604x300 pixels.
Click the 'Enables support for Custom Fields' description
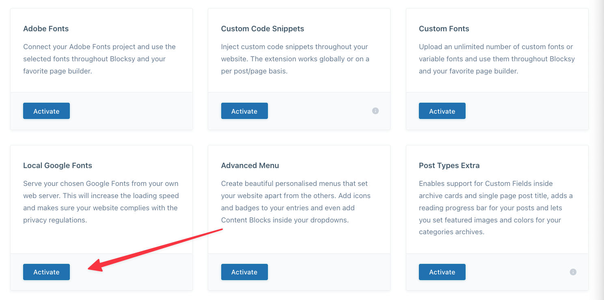pyautogui.click(x=496, y=208)
